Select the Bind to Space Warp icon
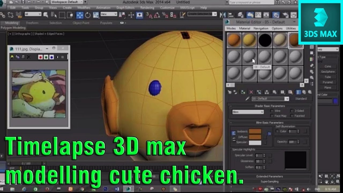343x193 pixels. pyautogui.click(x=19, y=15)
